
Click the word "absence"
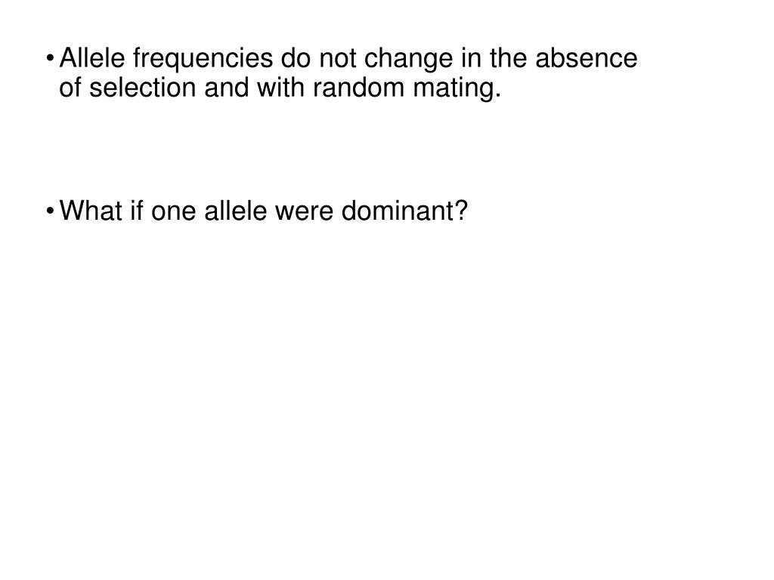pos(587,57)
